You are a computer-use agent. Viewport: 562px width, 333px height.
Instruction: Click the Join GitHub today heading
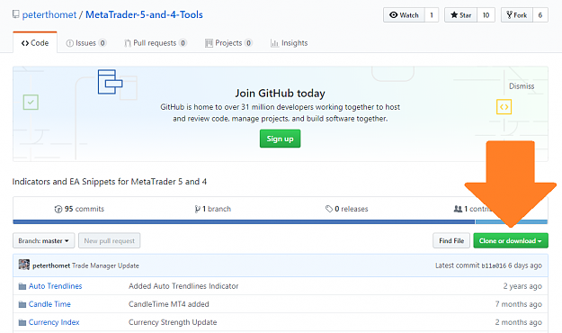point(280,94)
